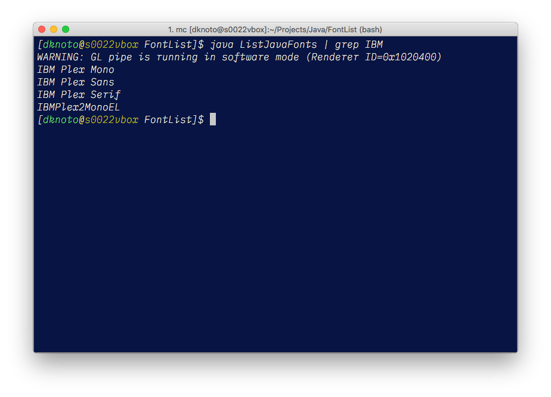The image size is (551, 397).
Task: Click '(bash)' in the window title
Action: coord(371,30)
